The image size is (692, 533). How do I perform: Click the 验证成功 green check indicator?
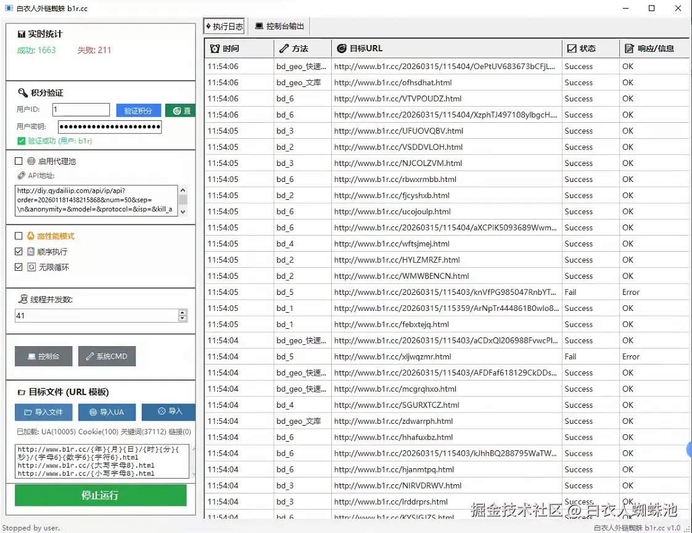coord(21,141)
